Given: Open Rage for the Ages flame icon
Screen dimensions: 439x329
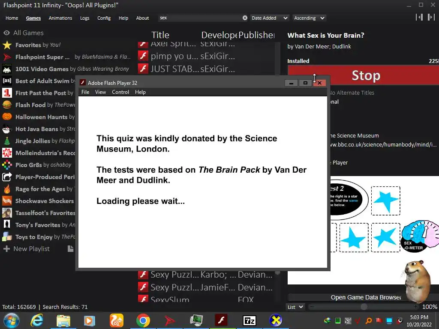Looking at the screenshot, I should click(x=7, y=189).
